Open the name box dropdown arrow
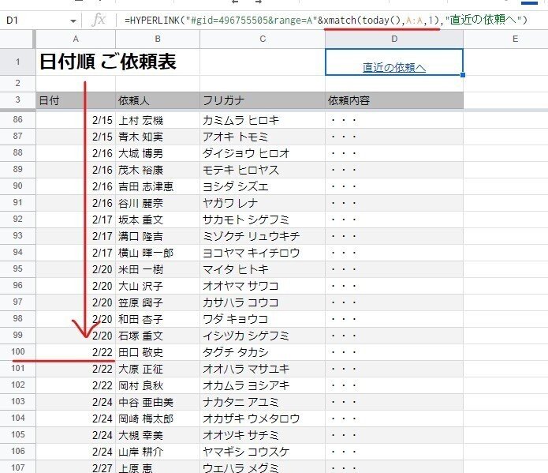Screen dimensions: 548x473 pos(73,21)
